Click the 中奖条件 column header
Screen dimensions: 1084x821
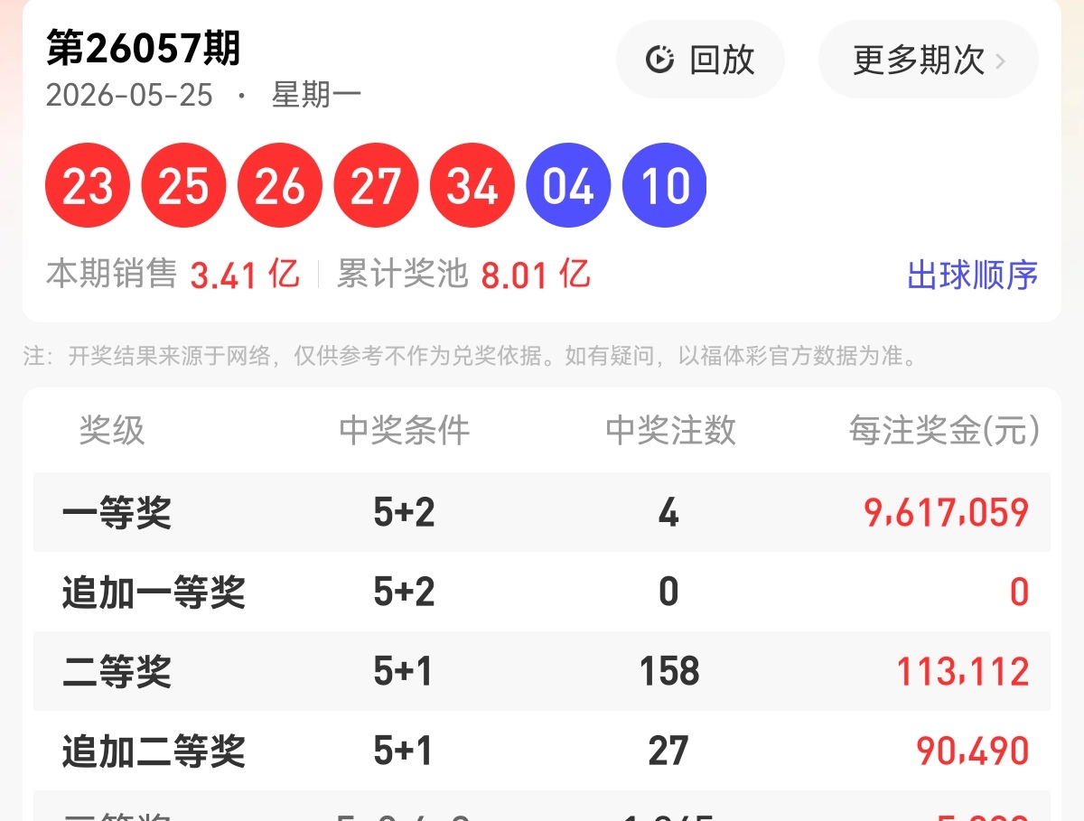point(405,431)
